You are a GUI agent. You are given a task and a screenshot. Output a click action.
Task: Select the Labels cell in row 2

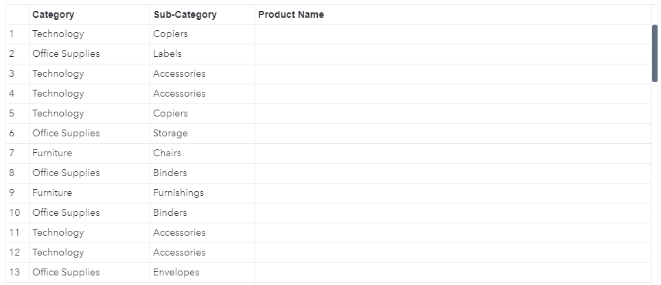click(167, 54)
